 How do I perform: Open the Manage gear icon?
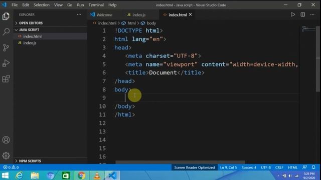6,155
